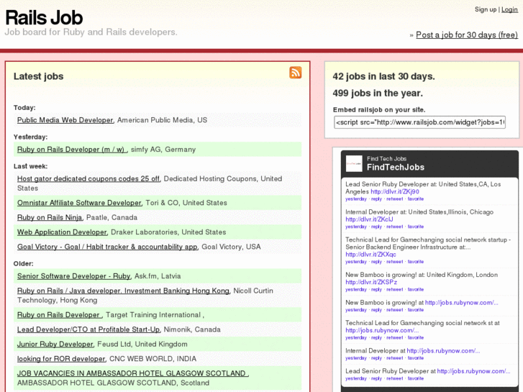The height and width of the screenshot is (392, 523).
Task: Reply to the Los Angeles Ruby Developer tweet
Action: (376, 199)
